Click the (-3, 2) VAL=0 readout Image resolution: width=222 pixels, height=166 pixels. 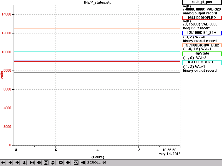click(194, 37)
